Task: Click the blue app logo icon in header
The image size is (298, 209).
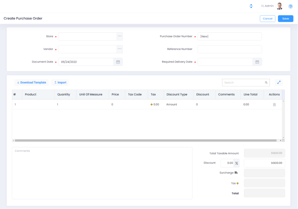Action: 251,6
